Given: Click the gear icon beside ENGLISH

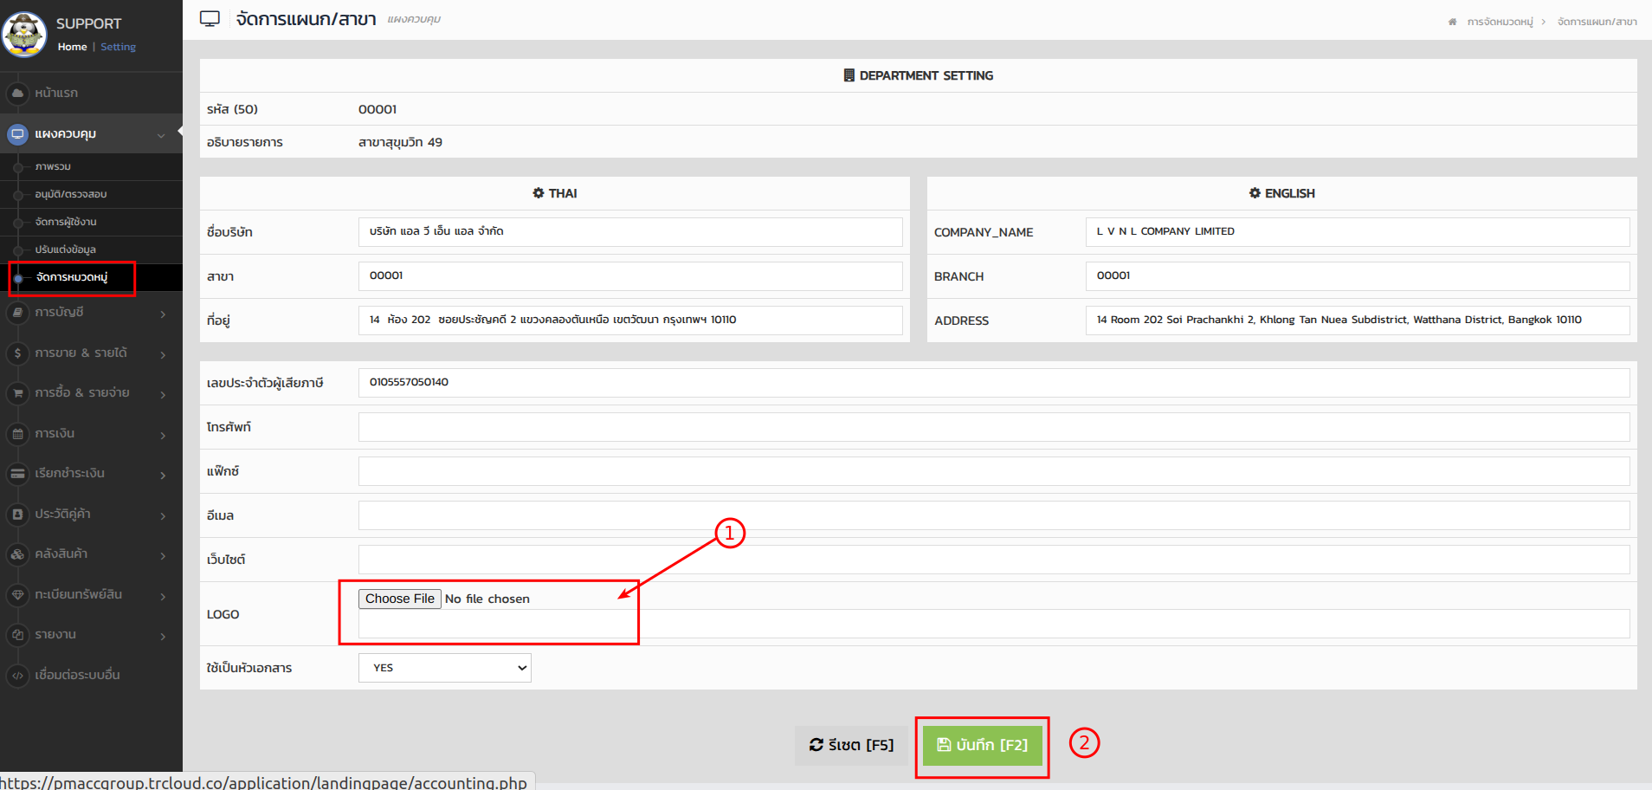Looking at the screenshot, I should (x=1255, y=193).
